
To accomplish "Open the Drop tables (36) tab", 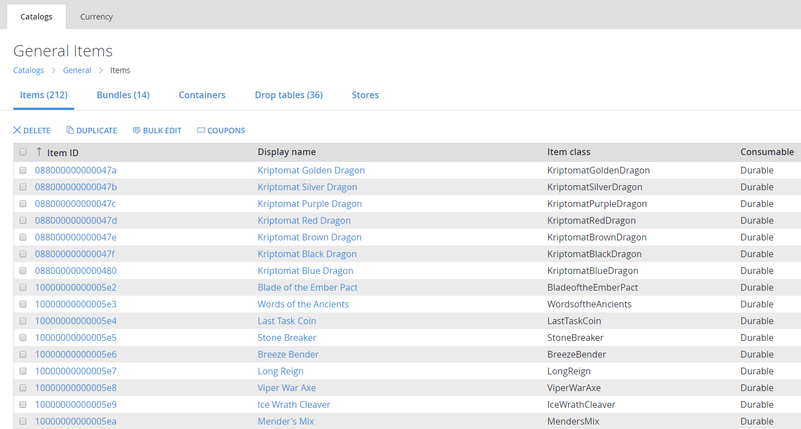I will (x=289, y=95).
